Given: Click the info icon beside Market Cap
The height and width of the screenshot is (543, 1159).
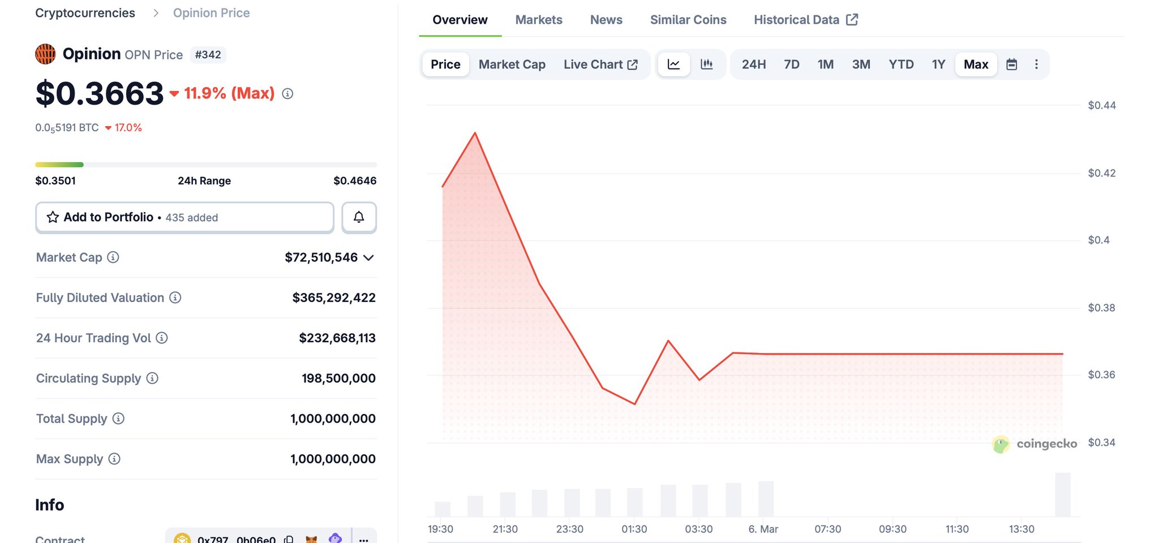Looking at the screenshot, I should 113,257.
